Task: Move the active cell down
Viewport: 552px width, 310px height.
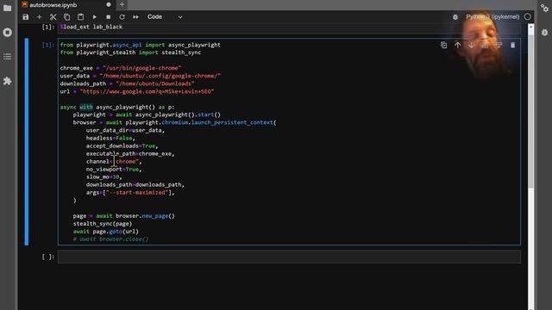Action: click(x=472, y=45)
